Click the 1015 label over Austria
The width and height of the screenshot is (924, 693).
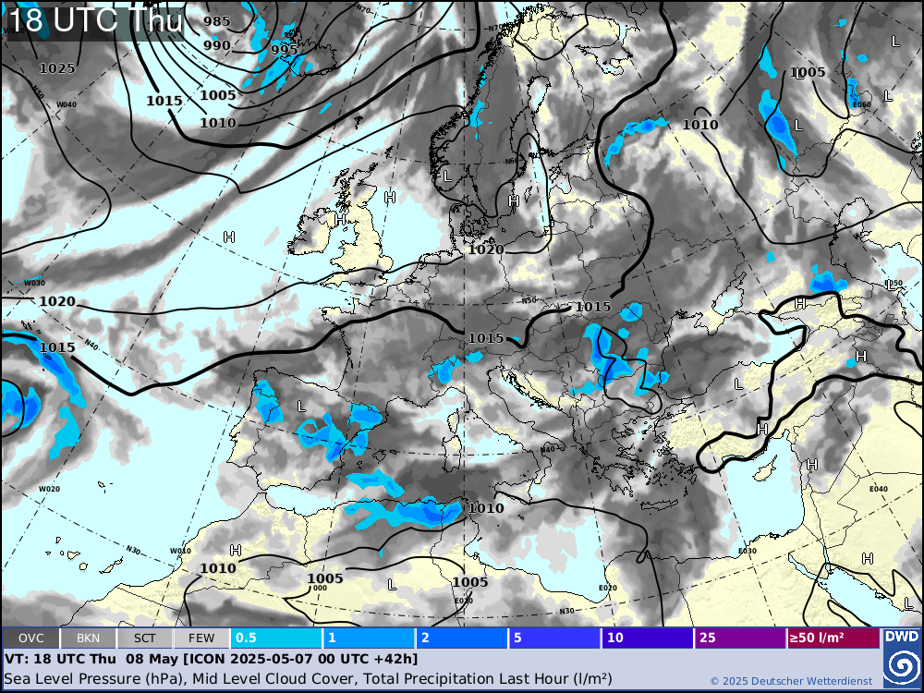(x=486, y=338)
